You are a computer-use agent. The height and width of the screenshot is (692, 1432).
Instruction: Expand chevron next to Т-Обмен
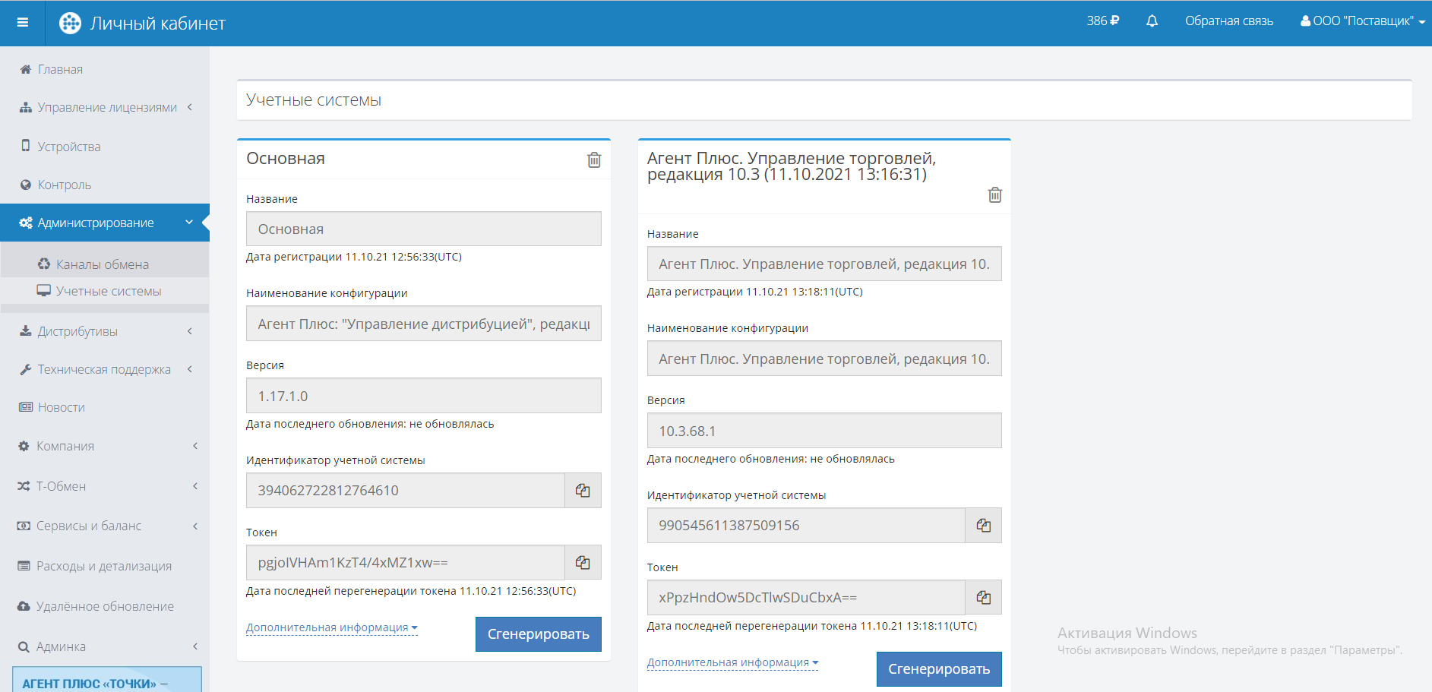pos(195,486)
